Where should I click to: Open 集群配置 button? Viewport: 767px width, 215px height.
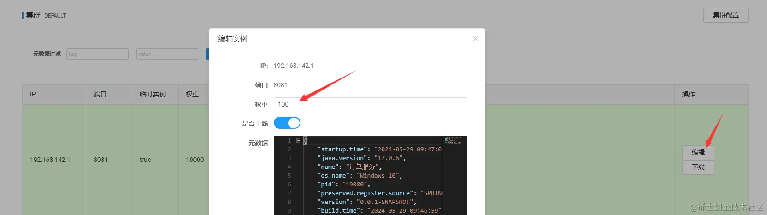(725, 15)
